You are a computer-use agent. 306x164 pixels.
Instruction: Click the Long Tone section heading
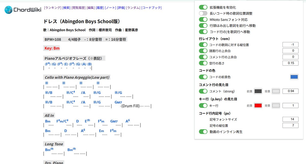54,144
